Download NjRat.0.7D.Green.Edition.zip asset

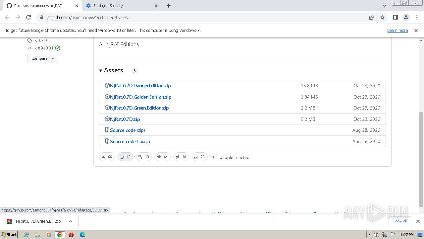tap(139, 108)
